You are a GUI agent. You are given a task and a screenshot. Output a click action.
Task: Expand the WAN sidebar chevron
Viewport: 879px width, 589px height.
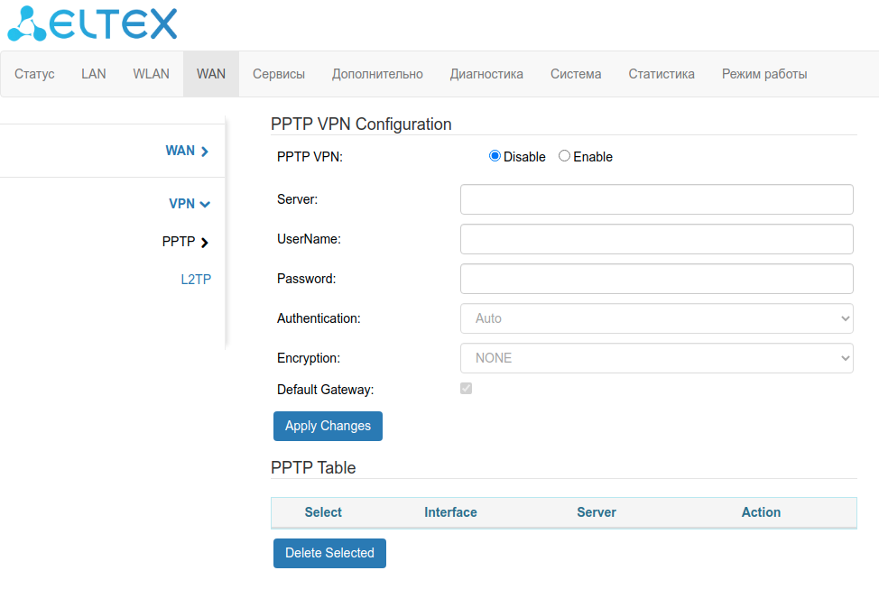205,152
